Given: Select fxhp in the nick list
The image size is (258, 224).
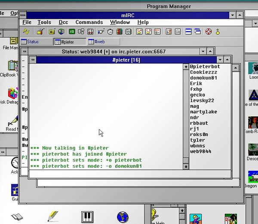Looking at the screenshot, I should click(x=196, y=89).
